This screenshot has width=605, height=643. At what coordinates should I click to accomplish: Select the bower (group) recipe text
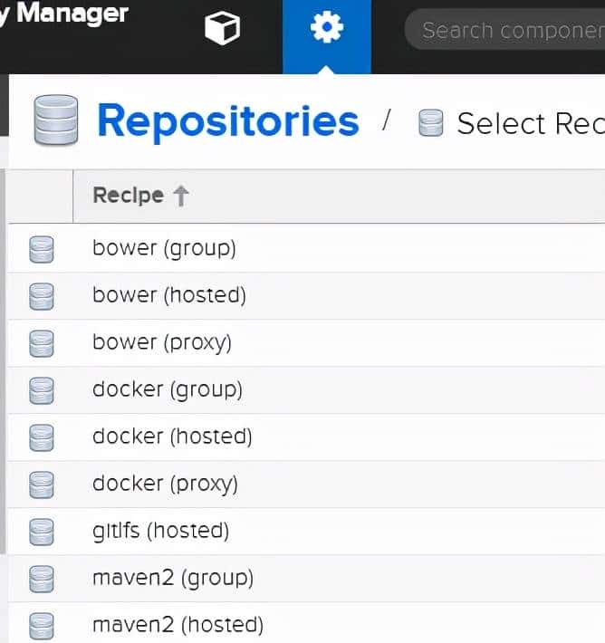point(164,248)
